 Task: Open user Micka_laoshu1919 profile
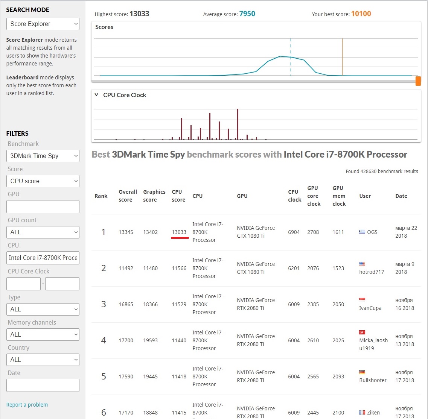(x=373, y=344)
